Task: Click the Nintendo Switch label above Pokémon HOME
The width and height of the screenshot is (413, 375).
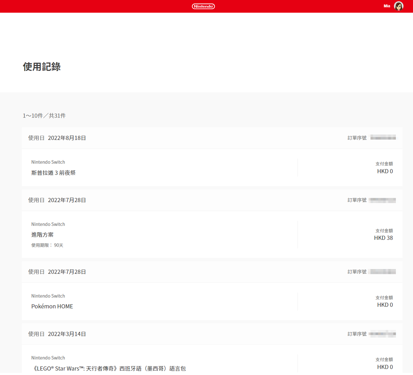Action: [48, 296]
